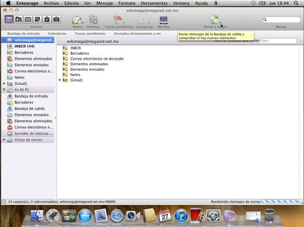This screenshot has width=304, height=227.
Task: Click Calendario in favorites bar
Action: pyautogui.click(x=57, y=33)
